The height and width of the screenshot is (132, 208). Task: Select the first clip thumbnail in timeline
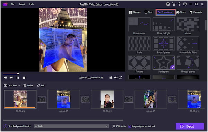pyautogui.click(x=20, y=99)
